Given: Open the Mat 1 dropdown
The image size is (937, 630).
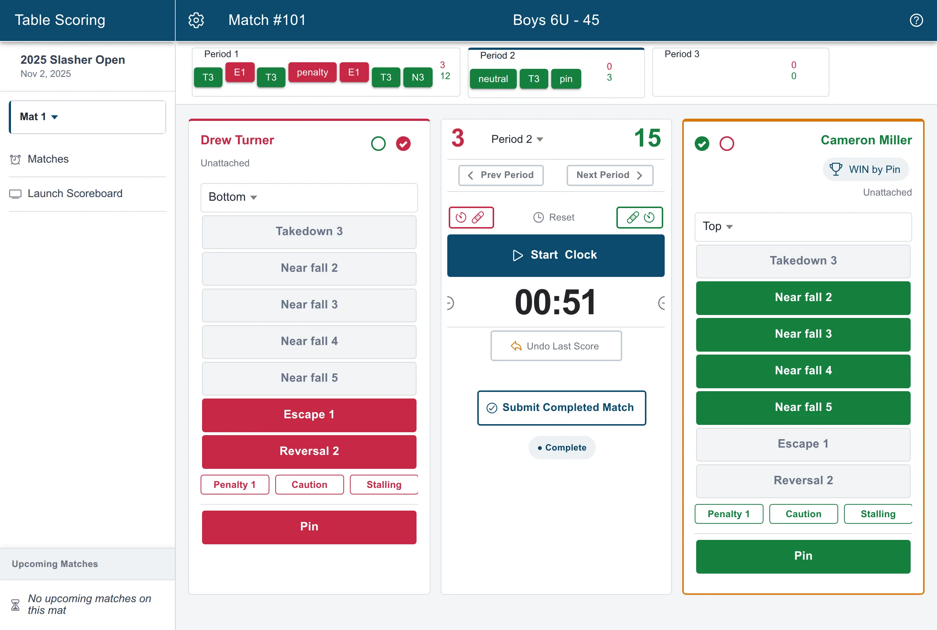Looking at the screenshot, I should [x=87, y=117].
